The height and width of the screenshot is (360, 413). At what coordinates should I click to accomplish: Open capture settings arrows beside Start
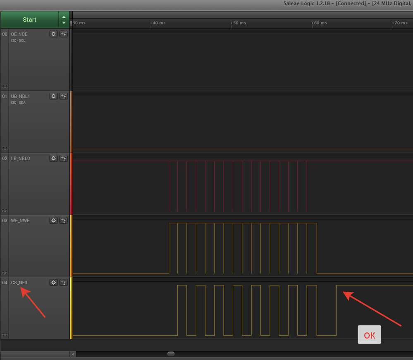64,20
